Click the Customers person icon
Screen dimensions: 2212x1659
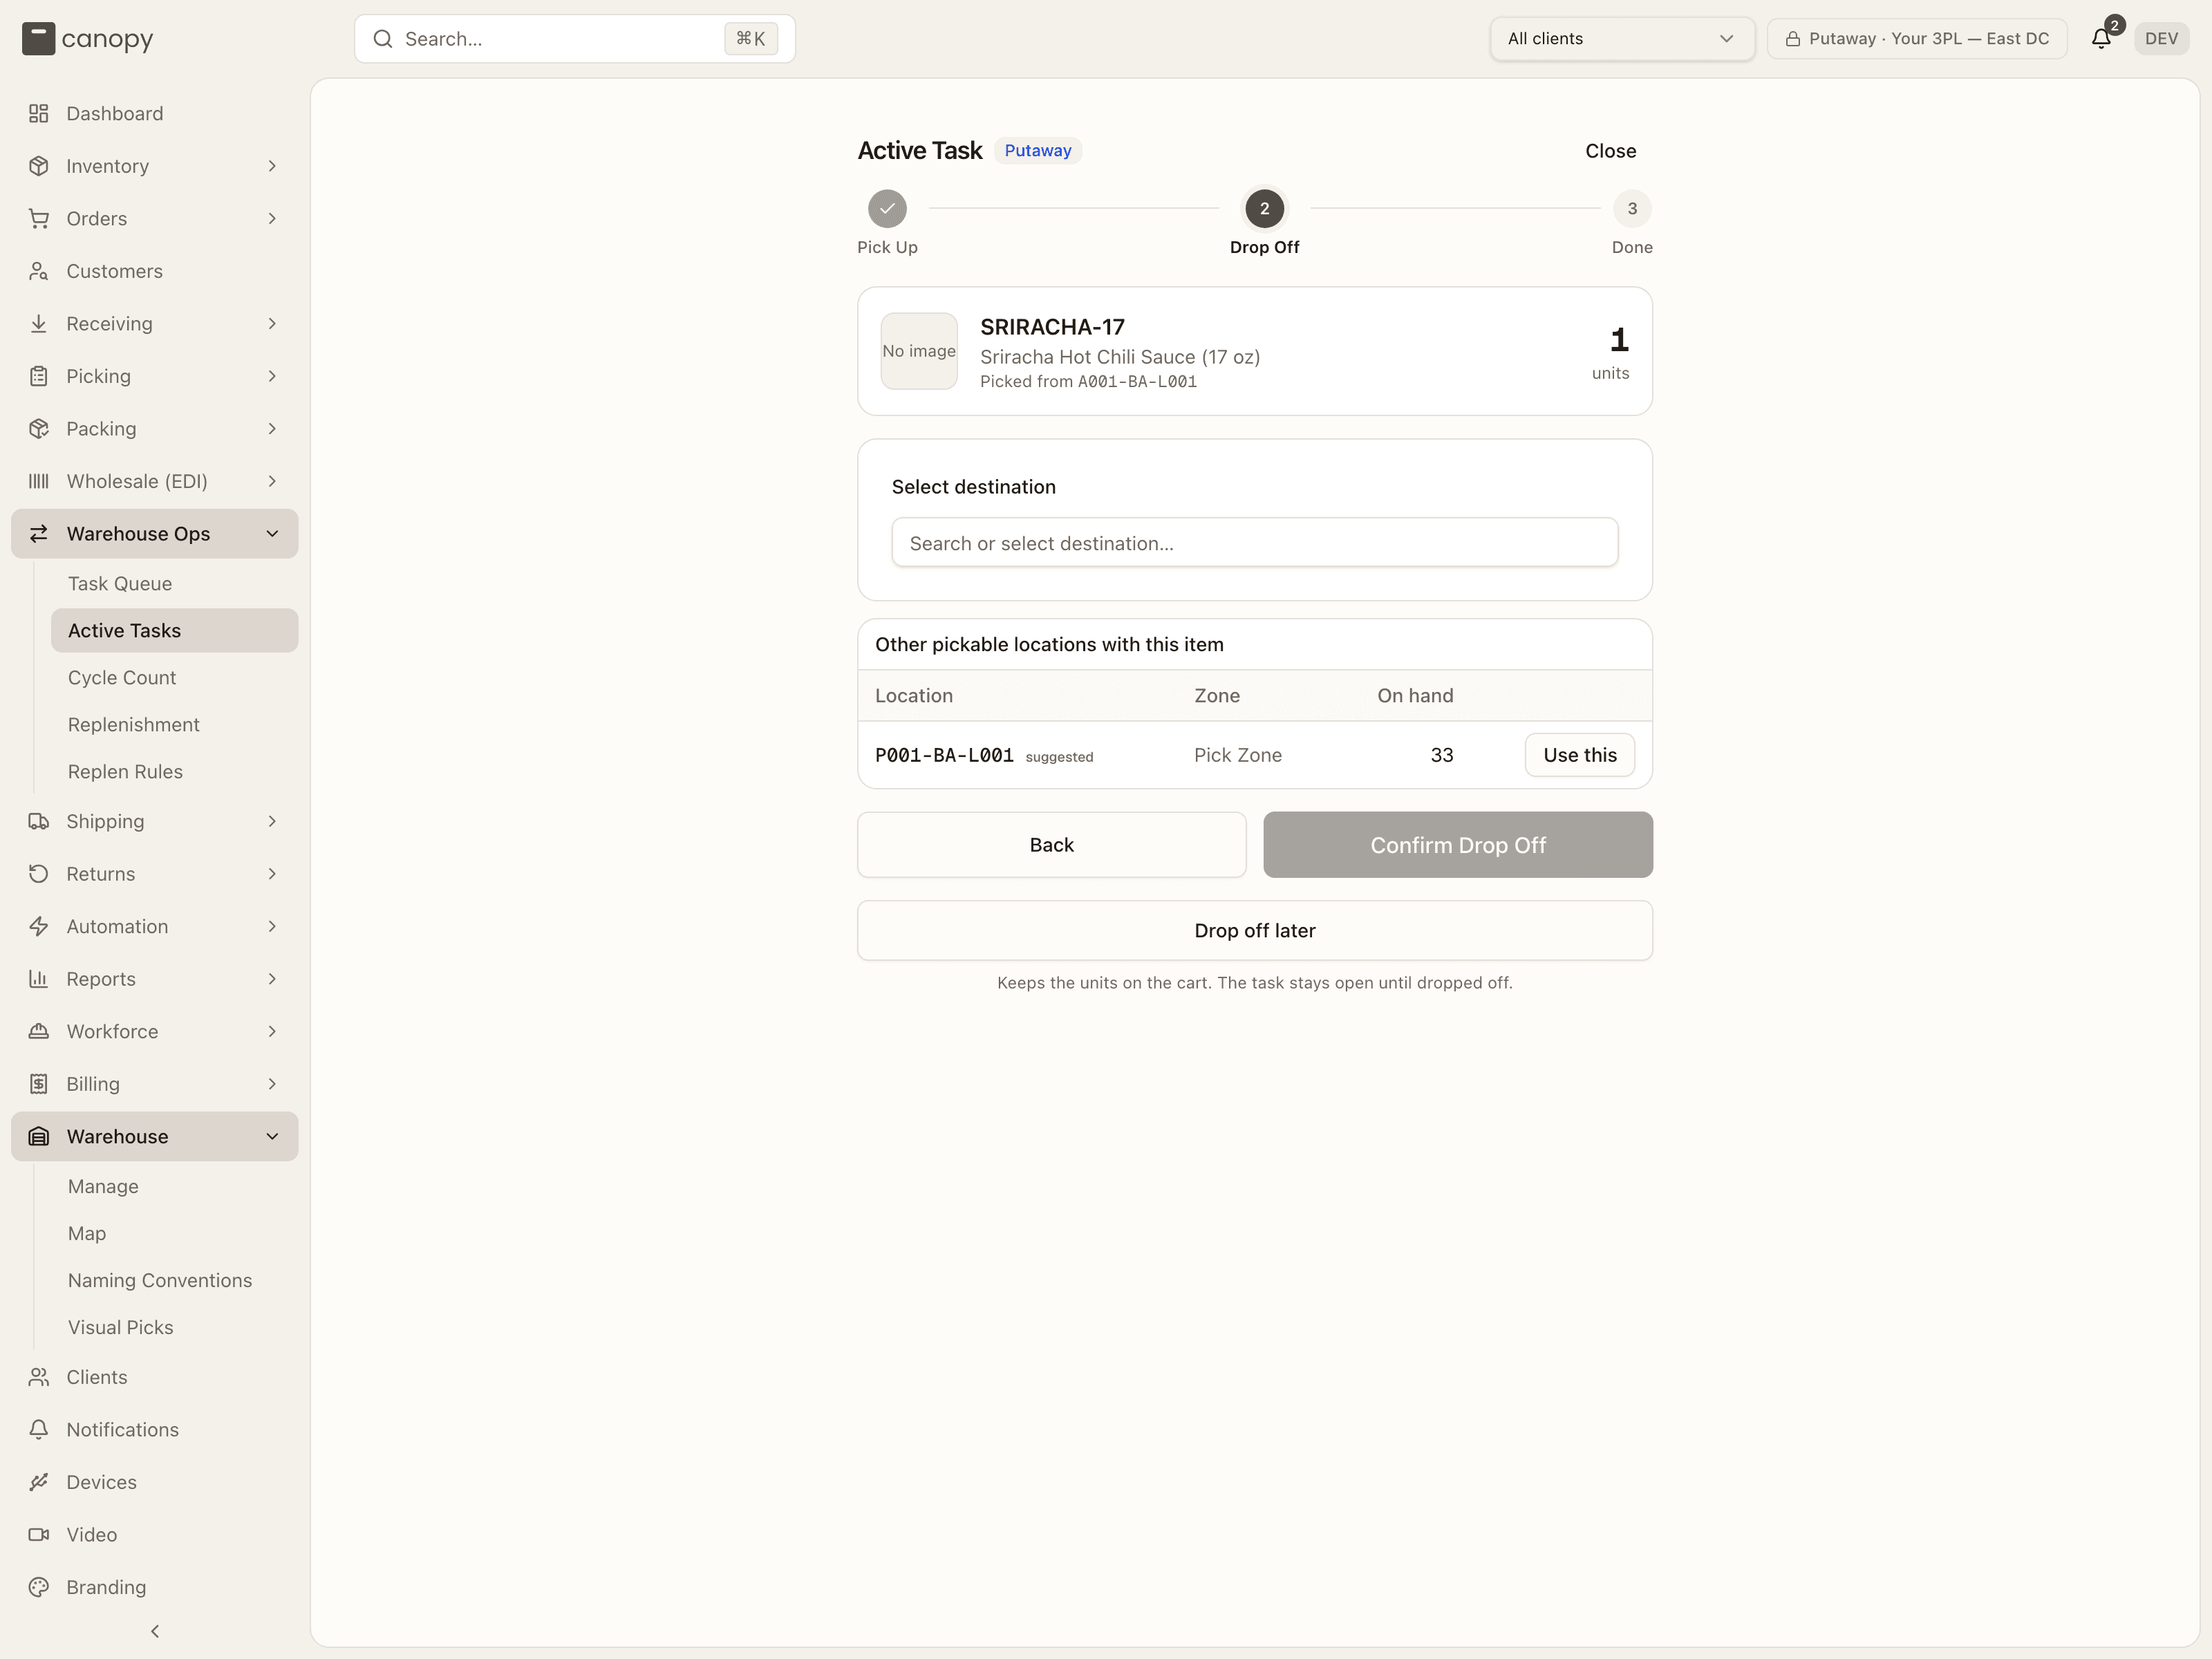coord(39,271)
